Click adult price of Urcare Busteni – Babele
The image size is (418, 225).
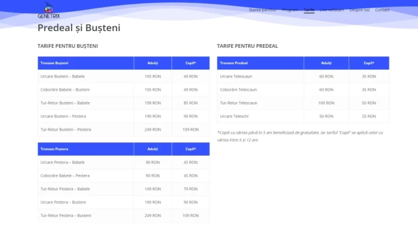153,76
